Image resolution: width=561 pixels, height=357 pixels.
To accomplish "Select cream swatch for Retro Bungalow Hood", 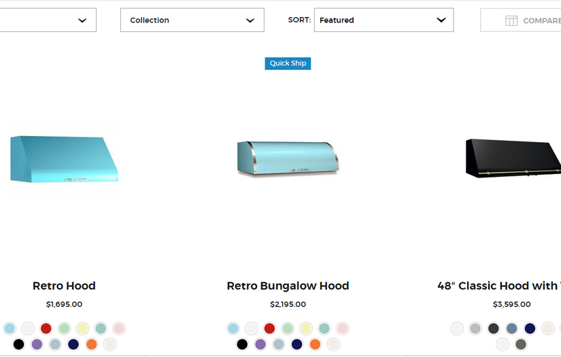I will pos(333,345).
